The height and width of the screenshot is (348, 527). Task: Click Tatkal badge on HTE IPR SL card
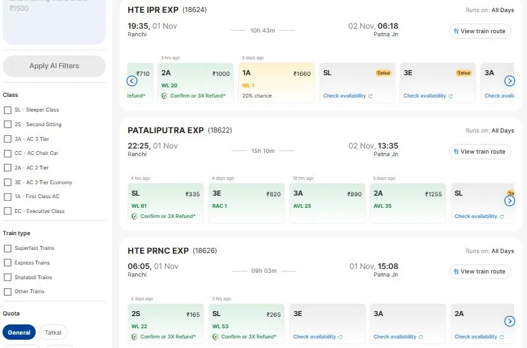point(384,73)
